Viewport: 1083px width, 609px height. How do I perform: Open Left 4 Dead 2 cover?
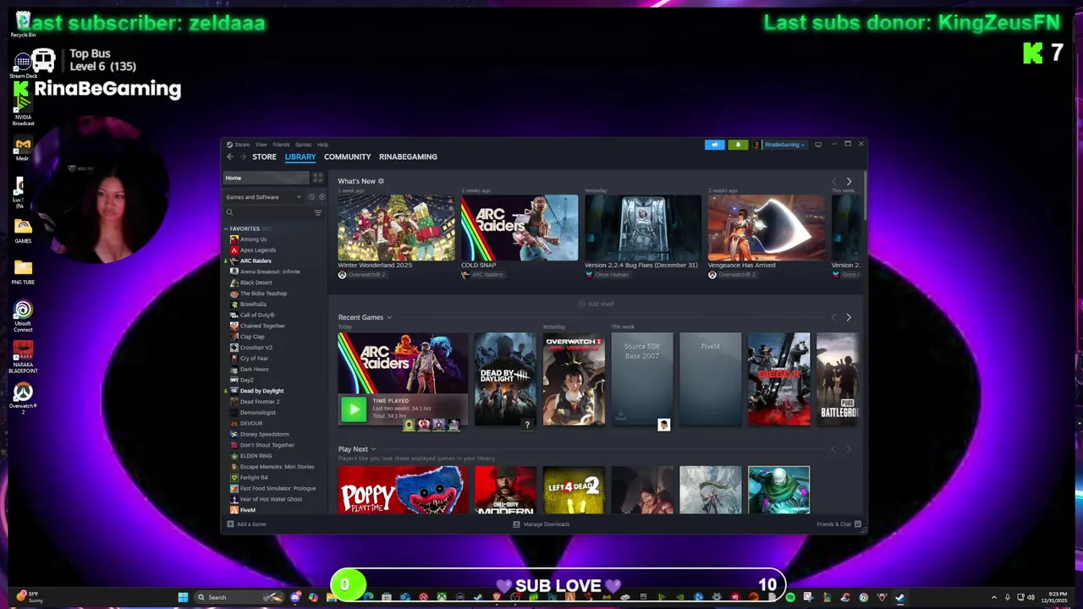pos(574,490)
